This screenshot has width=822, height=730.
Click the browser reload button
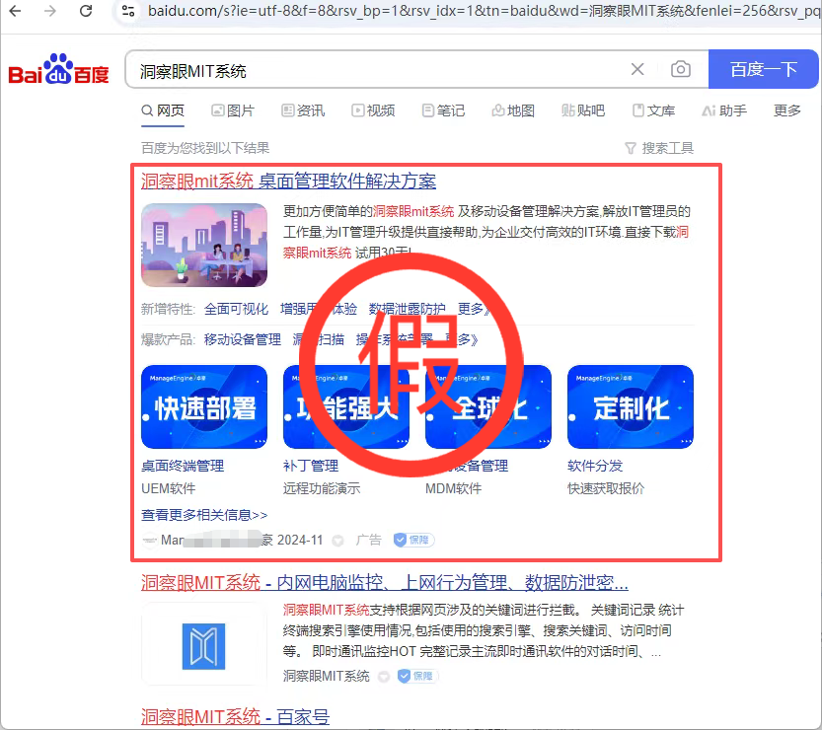tap(86, 11)
